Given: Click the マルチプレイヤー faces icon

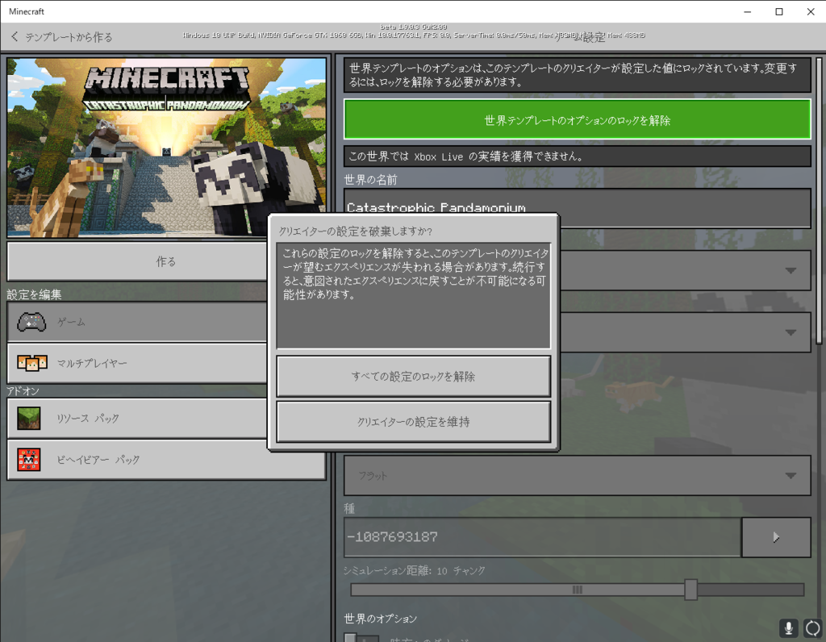Looking at the screenshot, I should pos(31,363).
